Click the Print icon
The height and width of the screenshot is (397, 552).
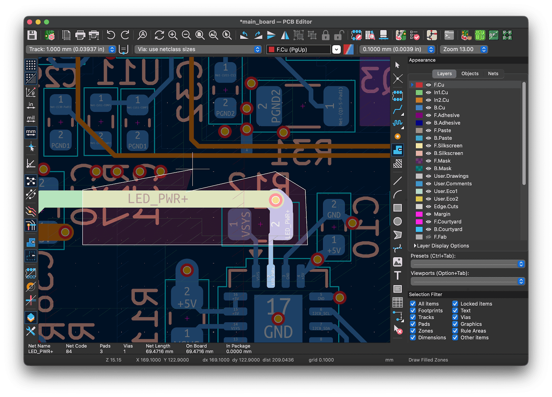coord(80,35)
